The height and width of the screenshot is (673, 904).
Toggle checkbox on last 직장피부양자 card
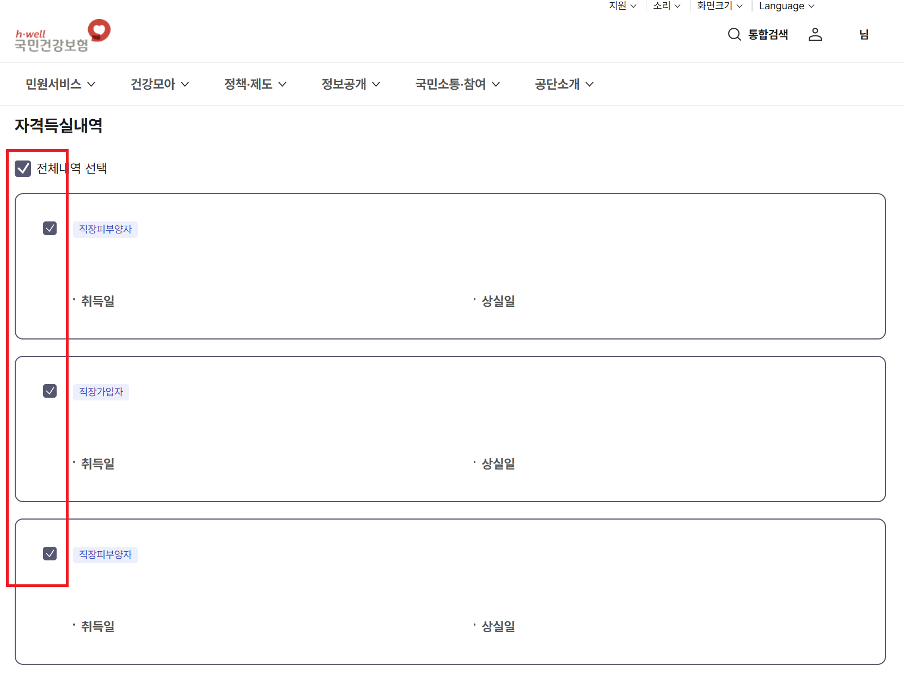coord(50,553)
